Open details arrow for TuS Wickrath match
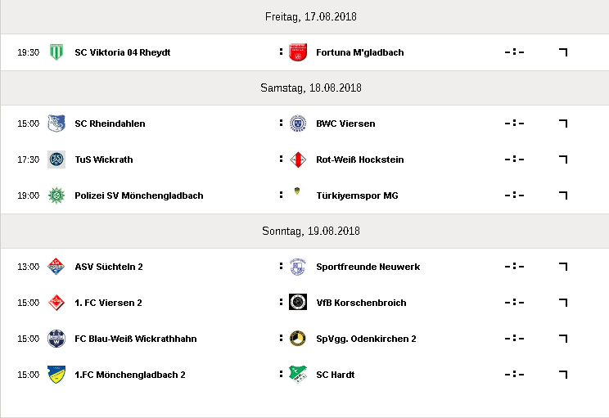Image resolution: width=609 pixels, height=418 pixels. (x=563, y=160)
